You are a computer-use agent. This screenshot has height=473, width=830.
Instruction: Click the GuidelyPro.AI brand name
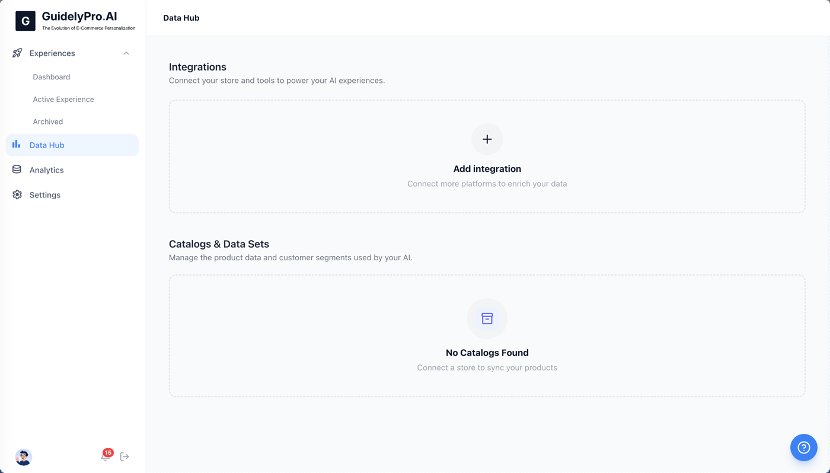(x=79, y=17)
